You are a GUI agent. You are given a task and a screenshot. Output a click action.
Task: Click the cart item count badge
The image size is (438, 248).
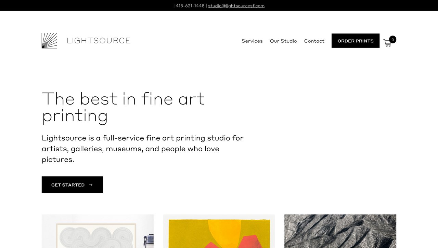coord(392,40)
